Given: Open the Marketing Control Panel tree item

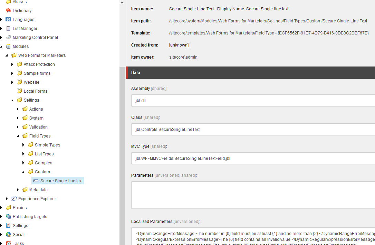Looking at the screenshot, I should coord(35,38).
